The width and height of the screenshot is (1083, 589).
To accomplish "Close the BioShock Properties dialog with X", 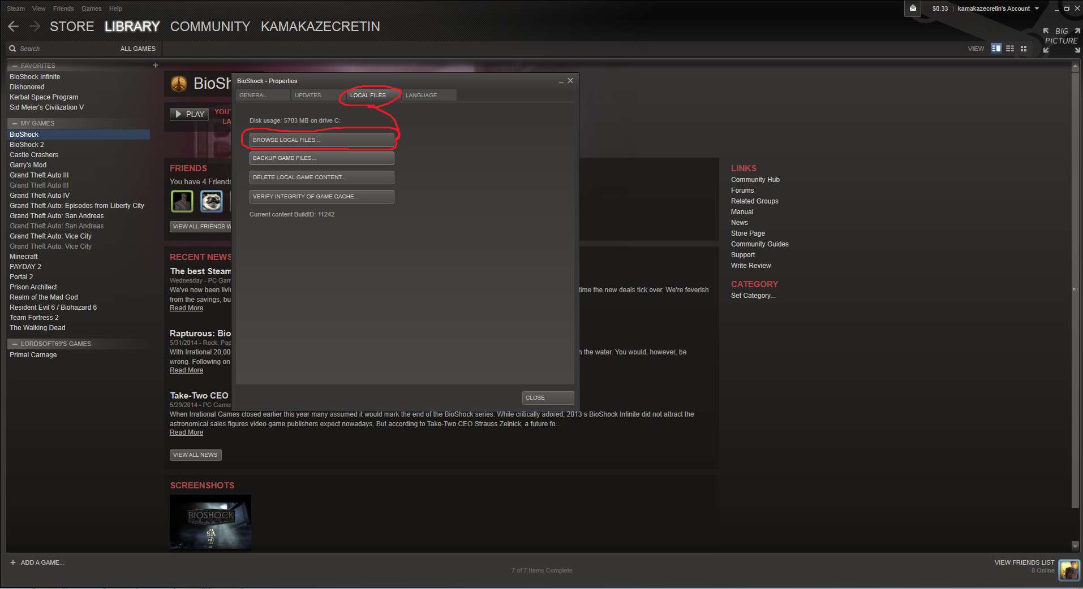I will point(570,81).
